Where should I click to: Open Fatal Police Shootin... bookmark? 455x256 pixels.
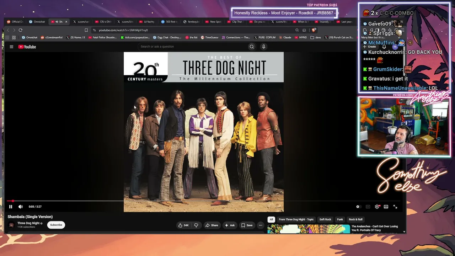click(x=102, y=37)
